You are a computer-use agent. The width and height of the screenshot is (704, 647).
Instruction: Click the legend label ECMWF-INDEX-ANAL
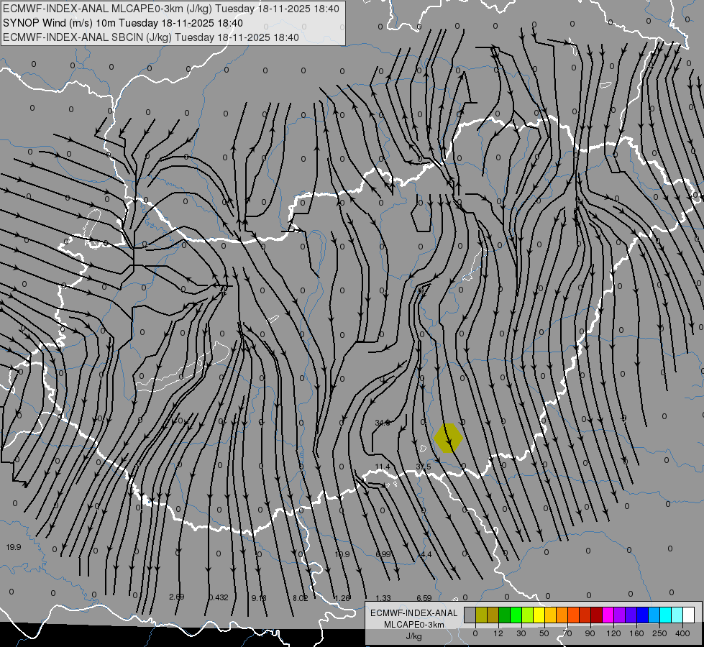pyautogui.click(x=413, y=612)
